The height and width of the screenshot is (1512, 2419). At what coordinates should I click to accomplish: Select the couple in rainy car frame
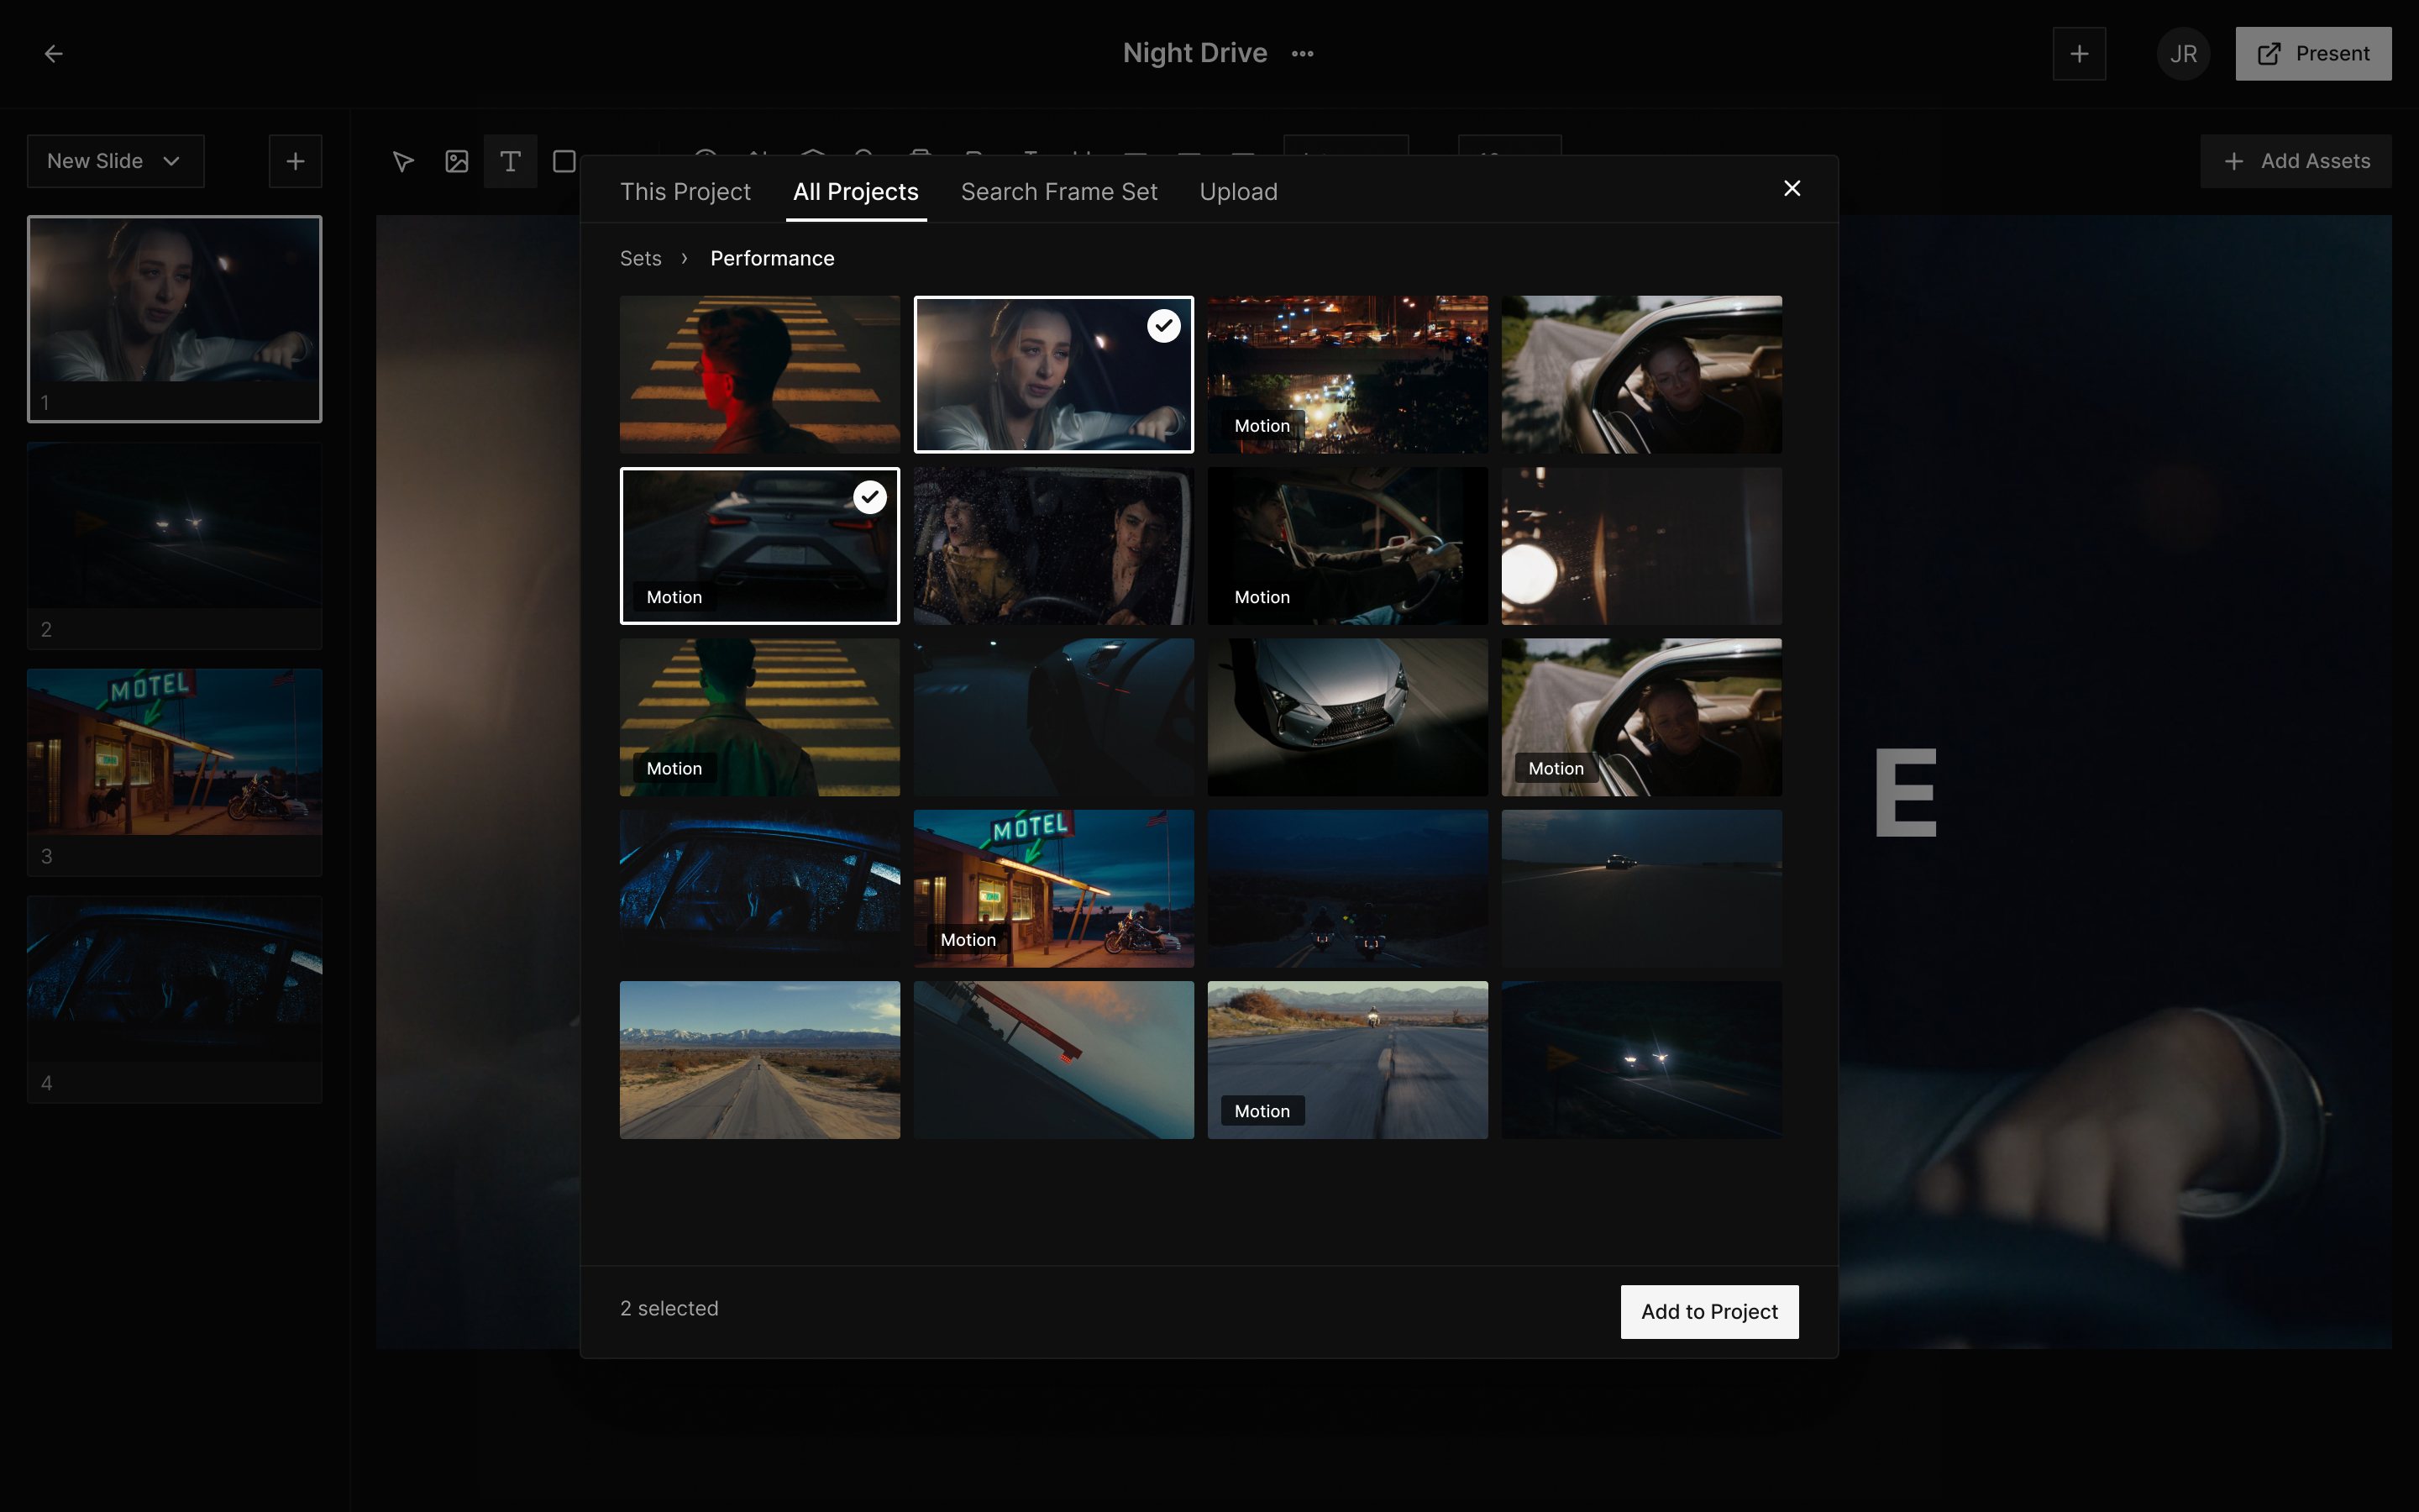click(1053, 546)
